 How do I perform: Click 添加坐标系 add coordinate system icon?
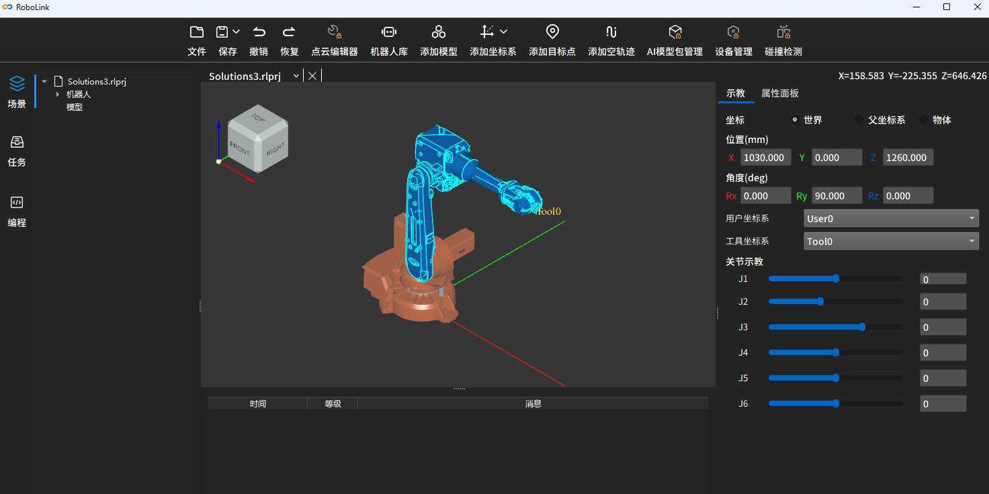click(487, 32)
